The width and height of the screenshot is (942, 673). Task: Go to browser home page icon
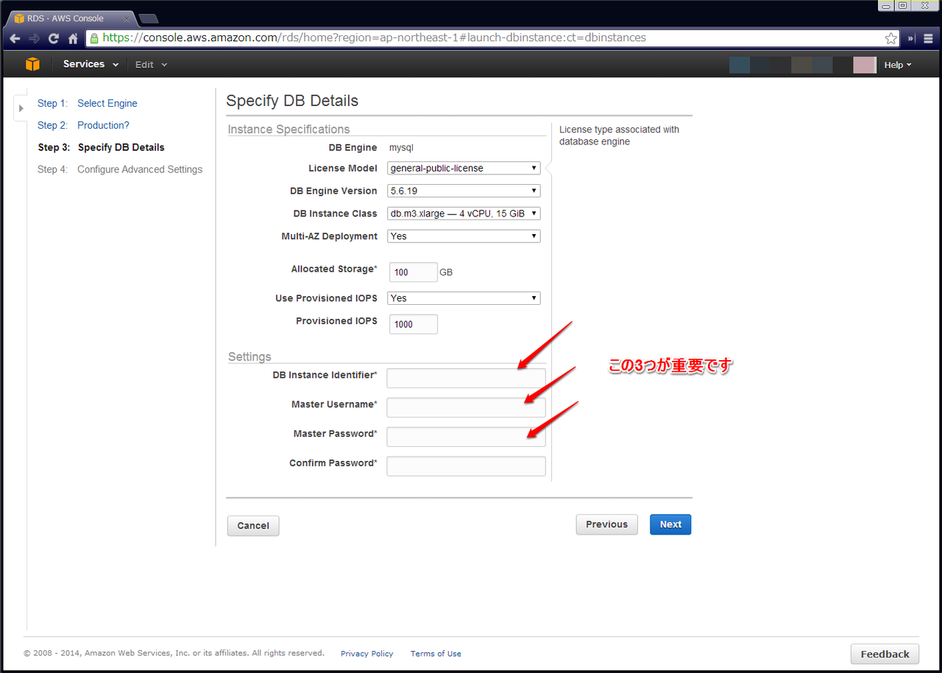[73, 38]
